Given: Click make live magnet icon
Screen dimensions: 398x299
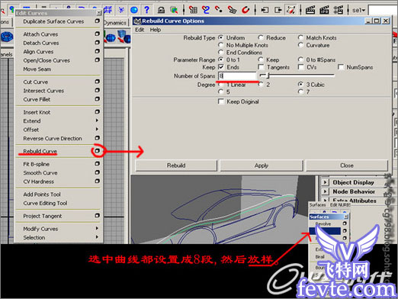Looking at the screenshot, I should click(246, 10).
